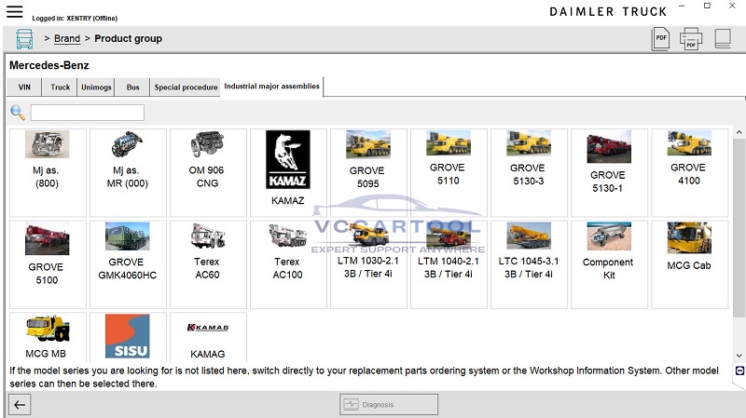
Task: Click the Product group breadcrumb text
Action: (x=129, y=38)
